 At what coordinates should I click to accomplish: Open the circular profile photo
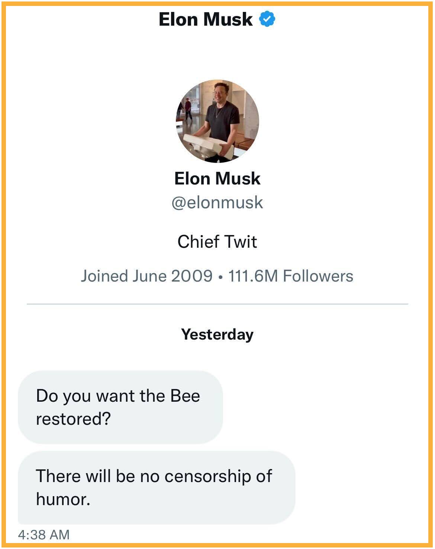[217, 121]
